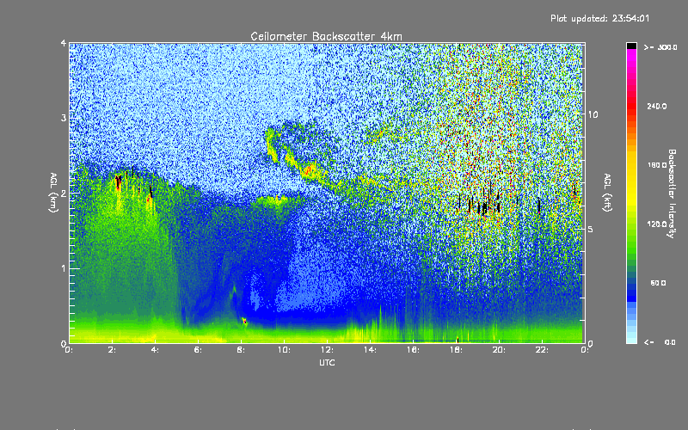
Task: Click the '5' kft altitude tick label
Action: [x=590, y=229]
